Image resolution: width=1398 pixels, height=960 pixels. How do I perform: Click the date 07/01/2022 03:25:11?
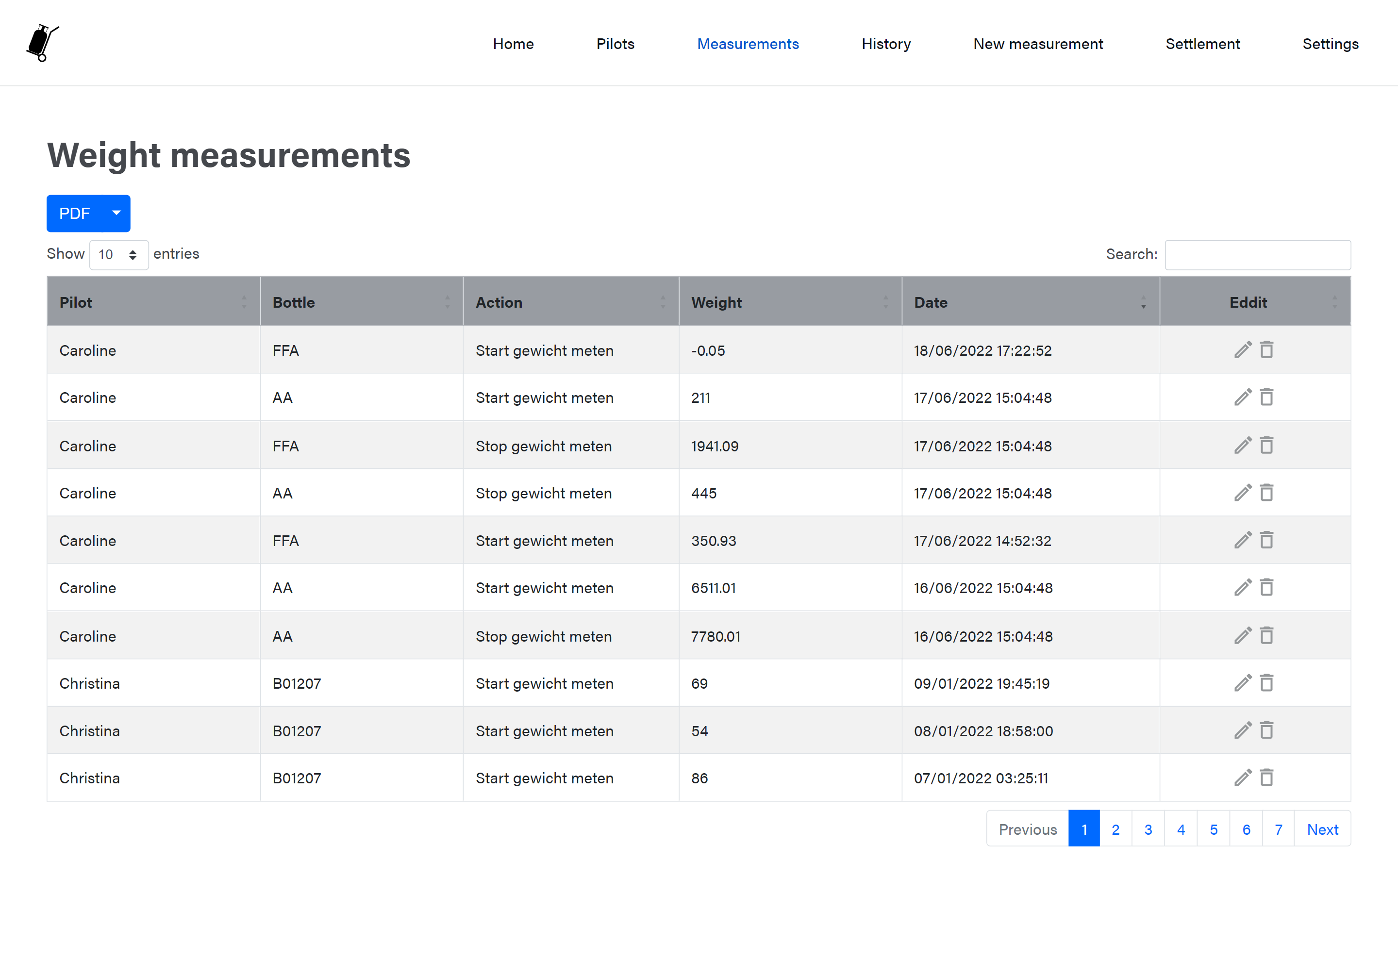tap(981, 778)
